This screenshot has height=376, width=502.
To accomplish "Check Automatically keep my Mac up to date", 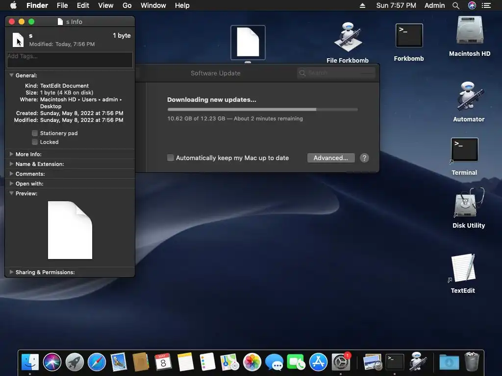I will coord(171,158).
